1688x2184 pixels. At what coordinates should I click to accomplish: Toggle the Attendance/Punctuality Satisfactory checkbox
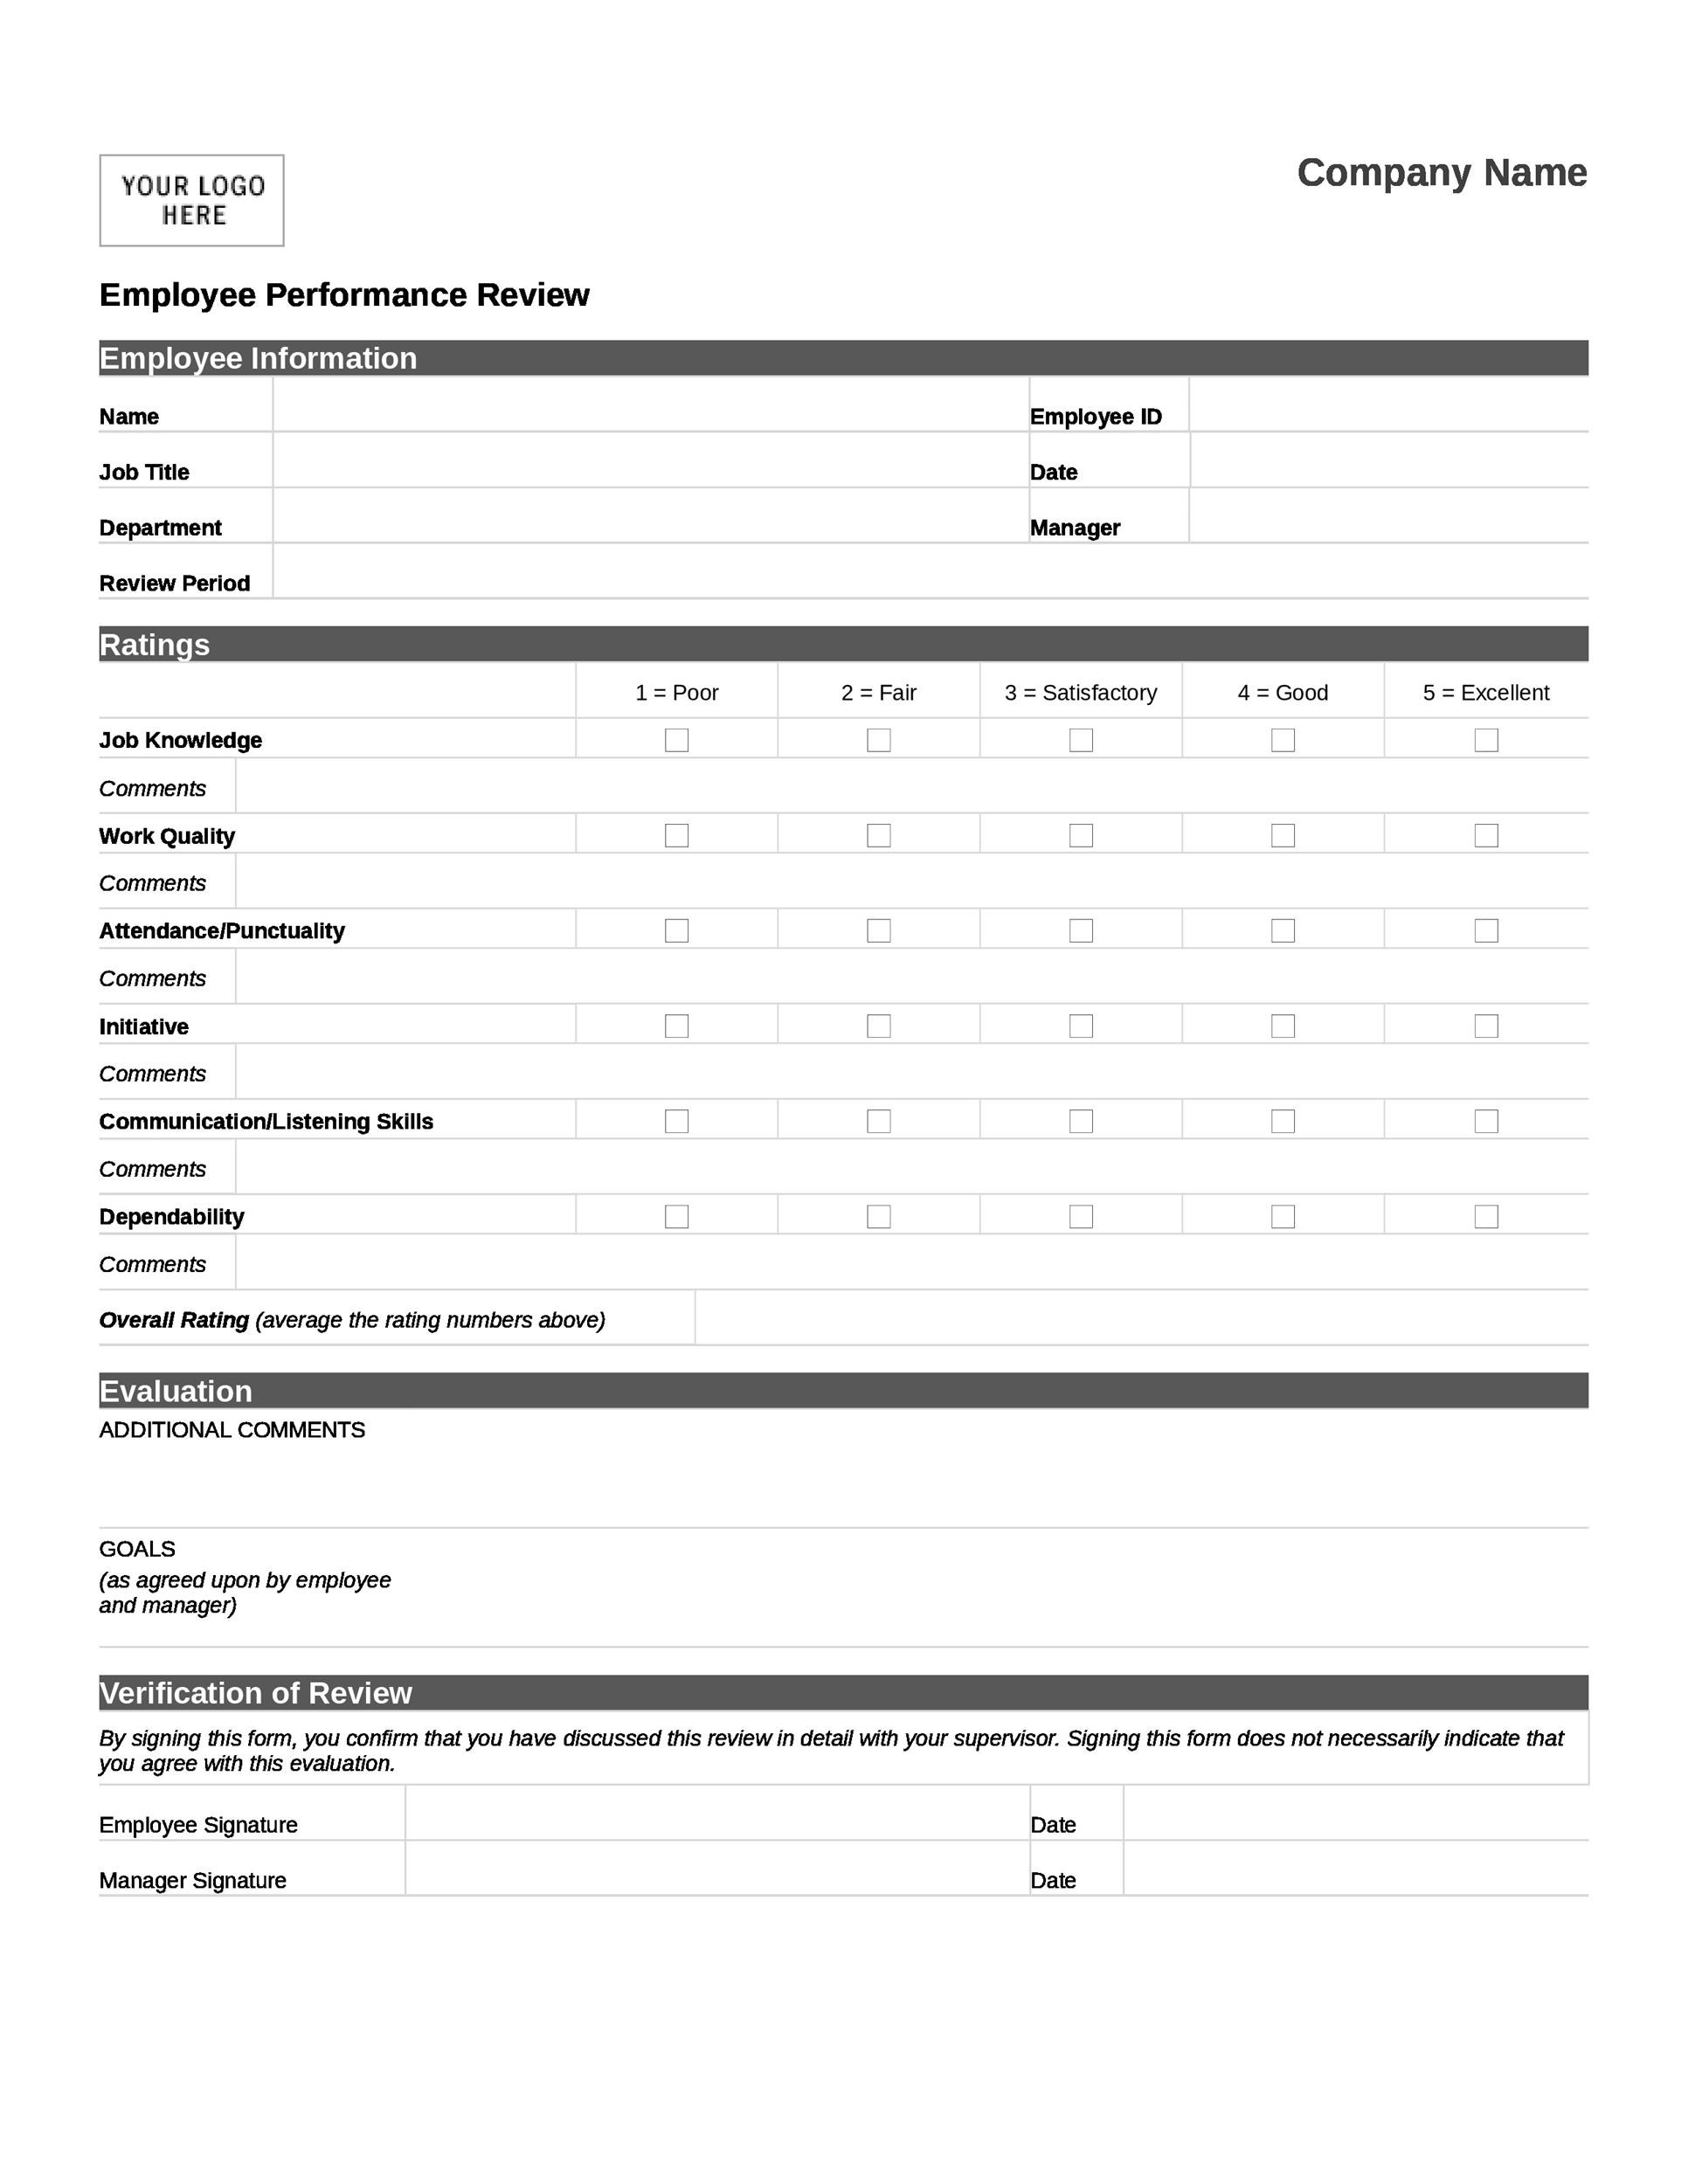pos(1082,929)
